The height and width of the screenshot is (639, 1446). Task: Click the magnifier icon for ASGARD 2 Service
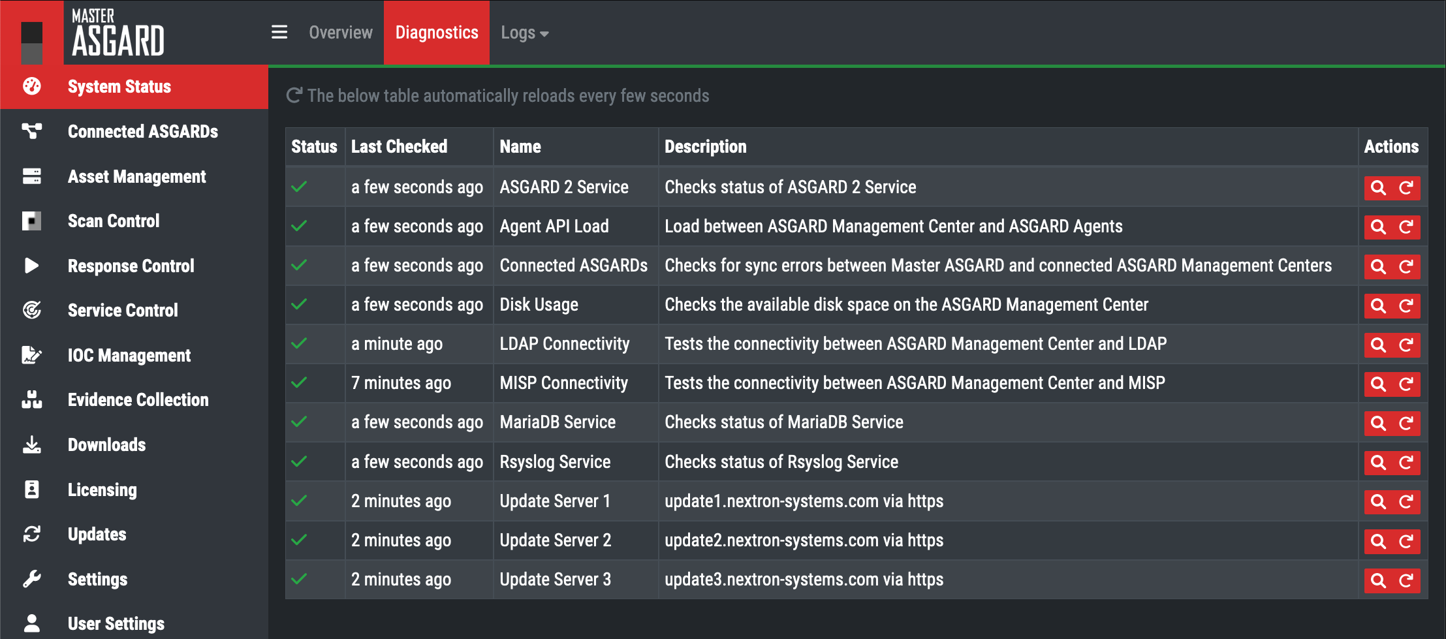coord(1378,188)
